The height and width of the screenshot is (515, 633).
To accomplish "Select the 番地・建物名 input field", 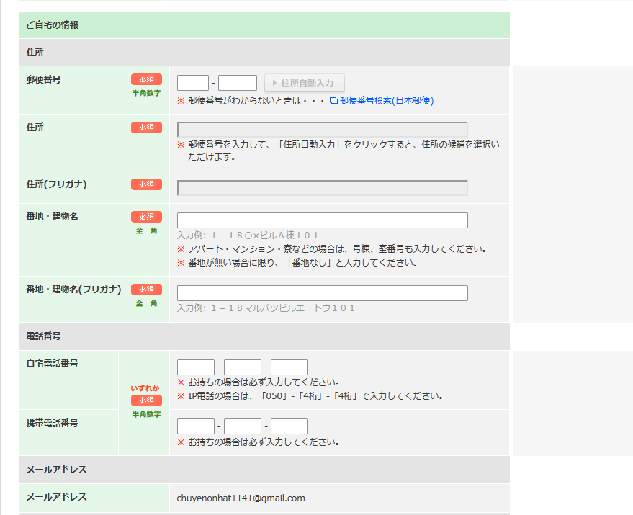I will (x=322, y=220).
